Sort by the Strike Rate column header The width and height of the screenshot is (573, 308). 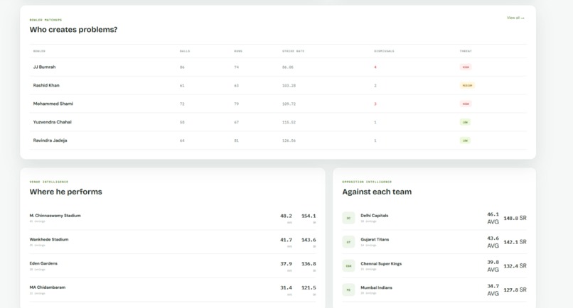pyautogui.click(x=293, y=51)
